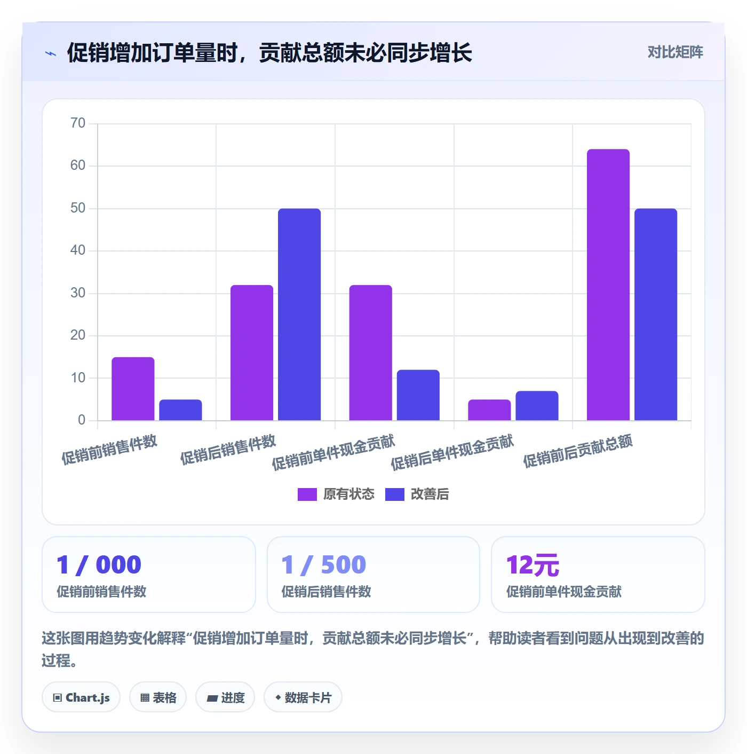Click the purple bar for 促销前单件现金贡献
The width and height of the screenshot is (747, 754).
(371, 352)
